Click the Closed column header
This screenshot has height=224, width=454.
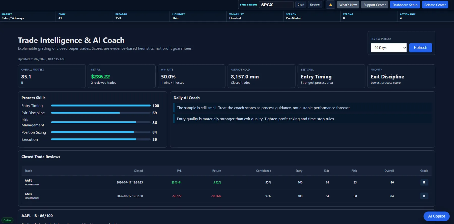[x=138, y=171]
